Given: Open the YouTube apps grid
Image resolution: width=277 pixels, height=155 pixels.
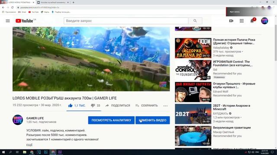Looking at the screenshot, I should (242, 21).
